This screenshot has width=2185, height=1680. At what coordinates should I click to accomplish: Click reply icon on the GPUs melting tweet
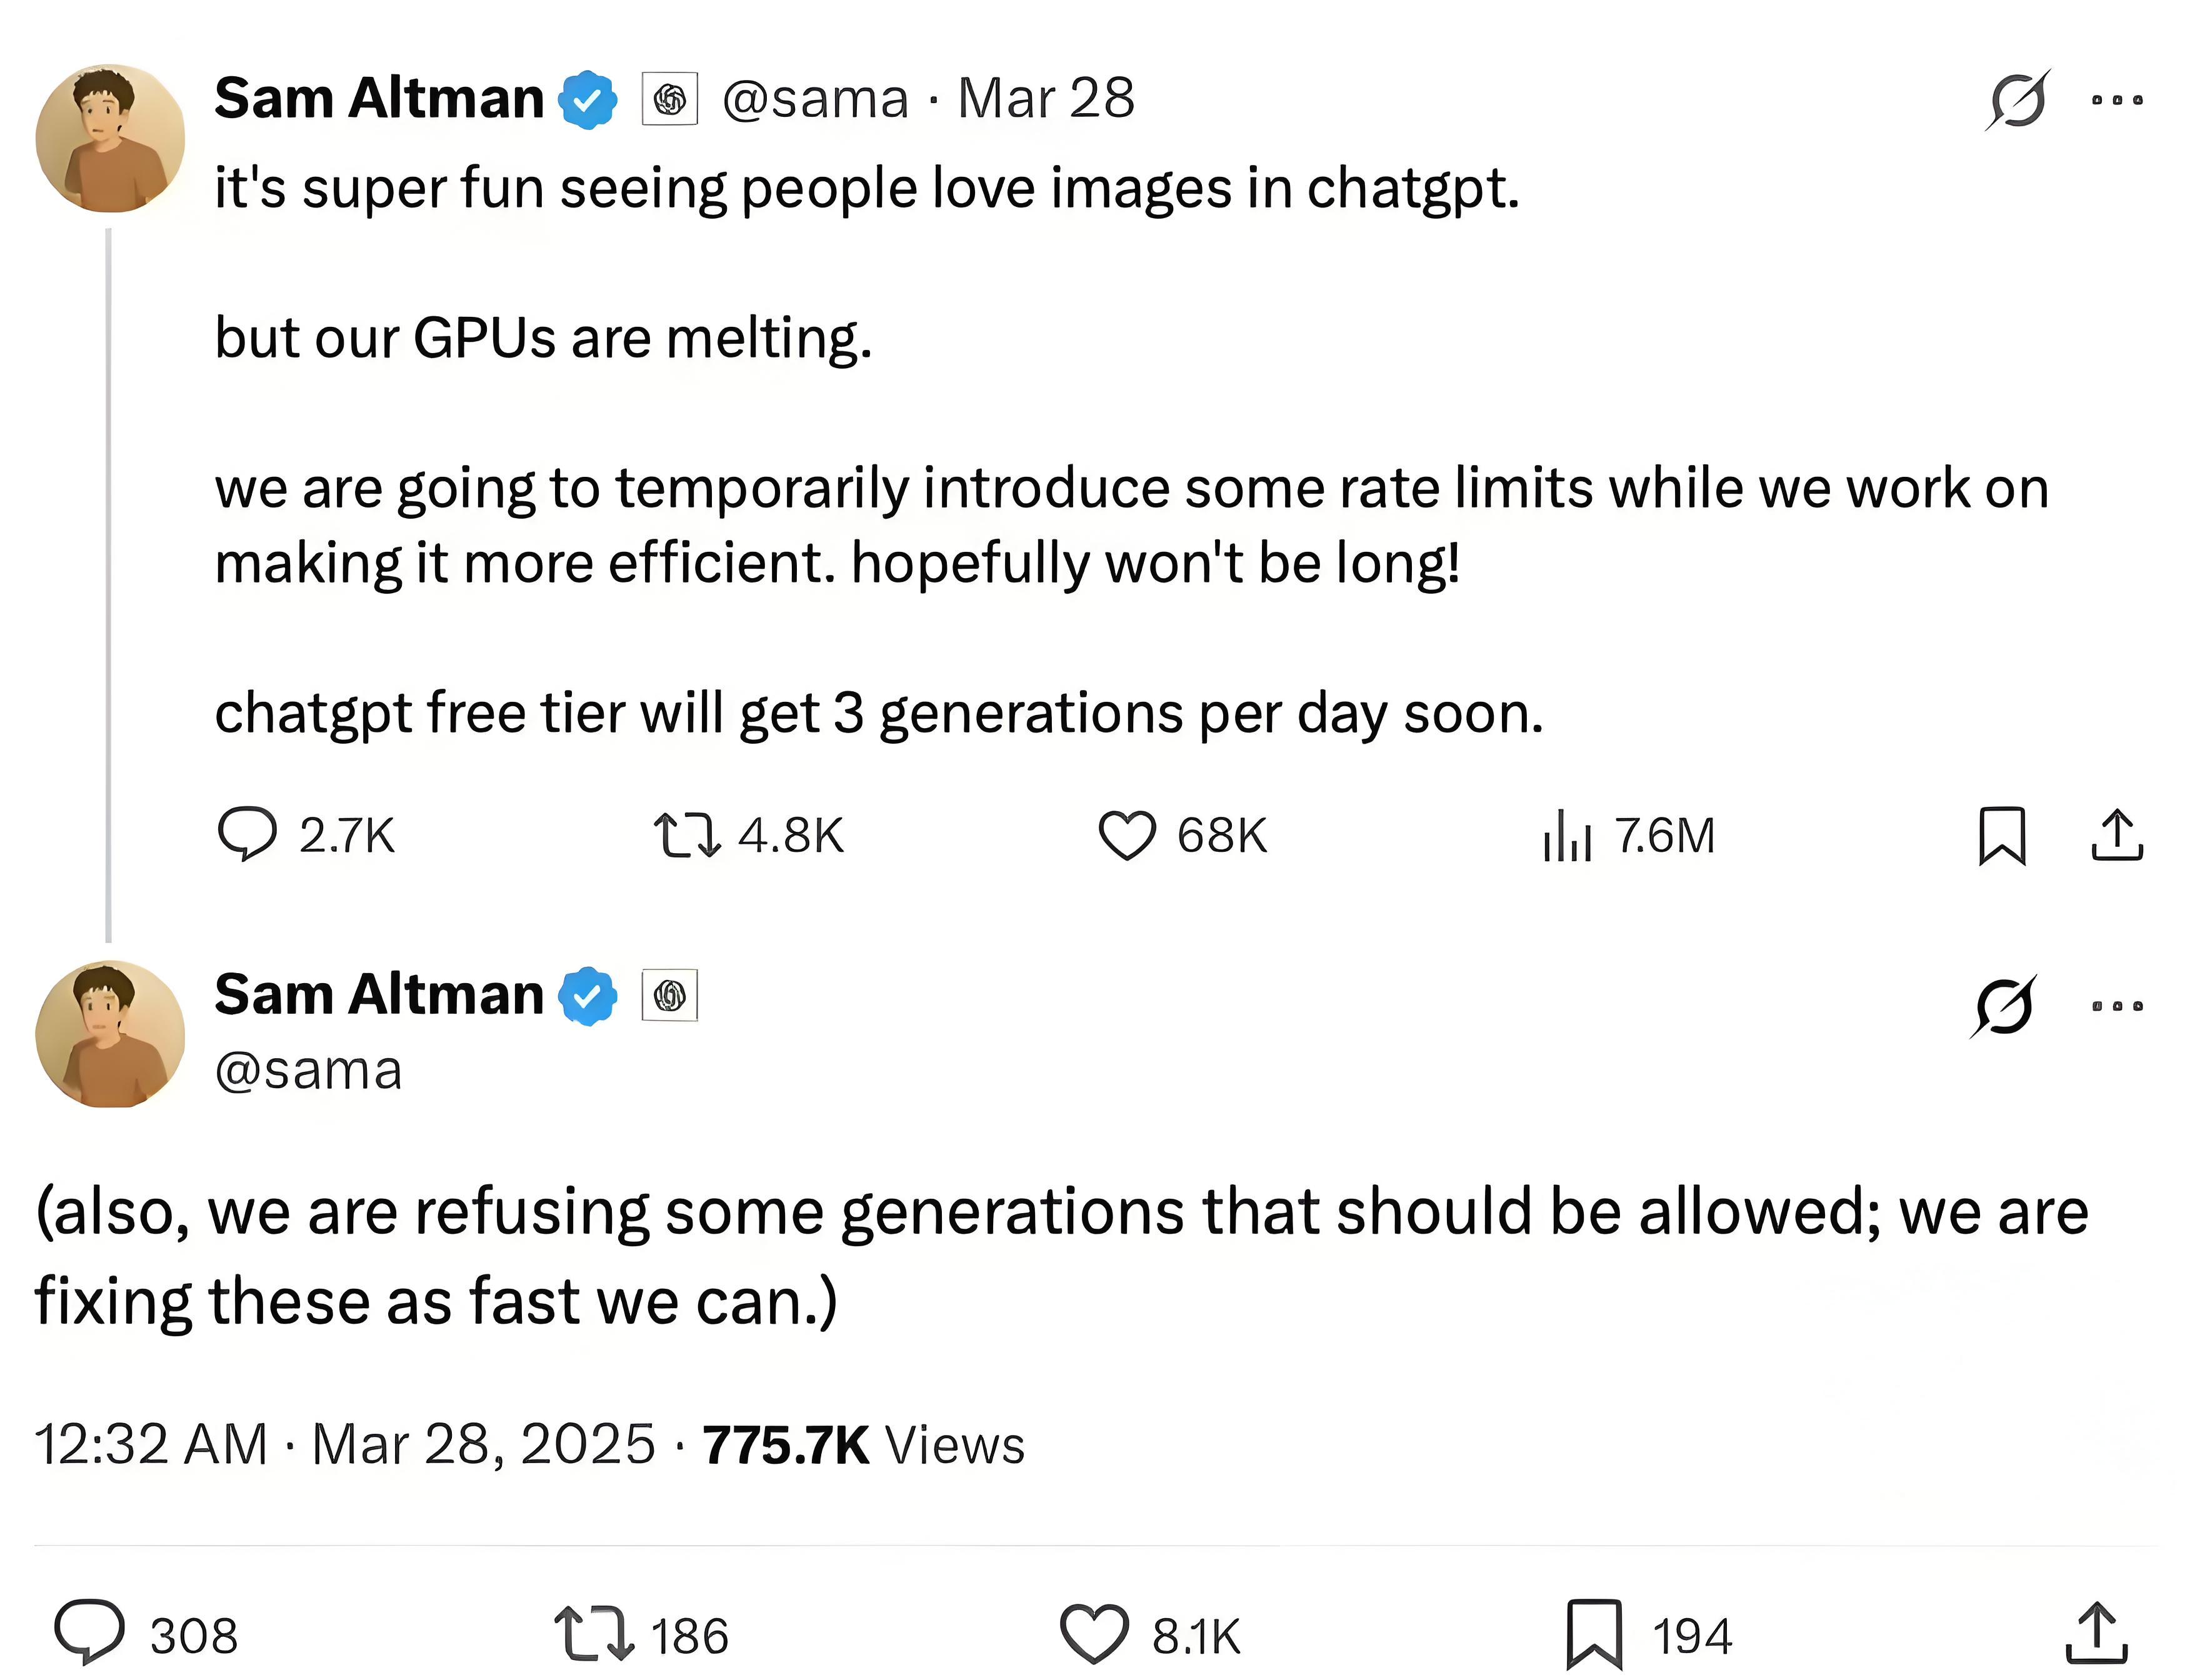pyautogui.click(x=247, y=834)
